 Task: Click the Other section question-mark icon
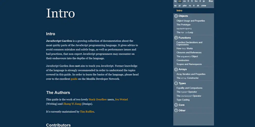tap(176, 110)
